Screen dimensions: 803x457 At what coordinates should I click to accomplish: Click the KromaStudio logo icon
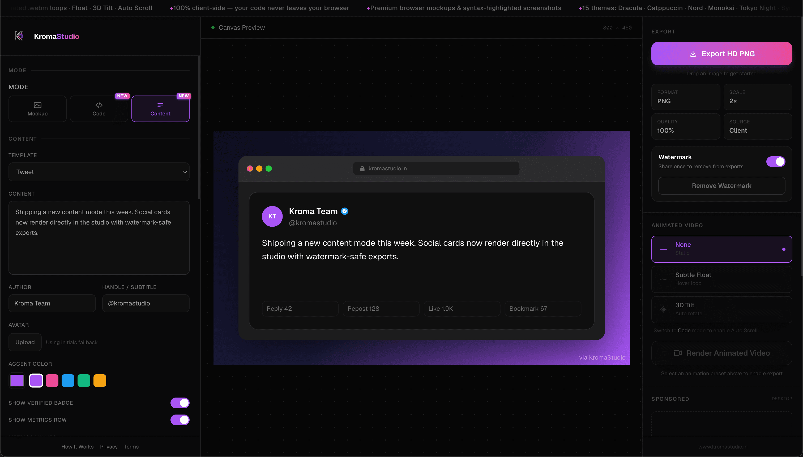[19, 36]
